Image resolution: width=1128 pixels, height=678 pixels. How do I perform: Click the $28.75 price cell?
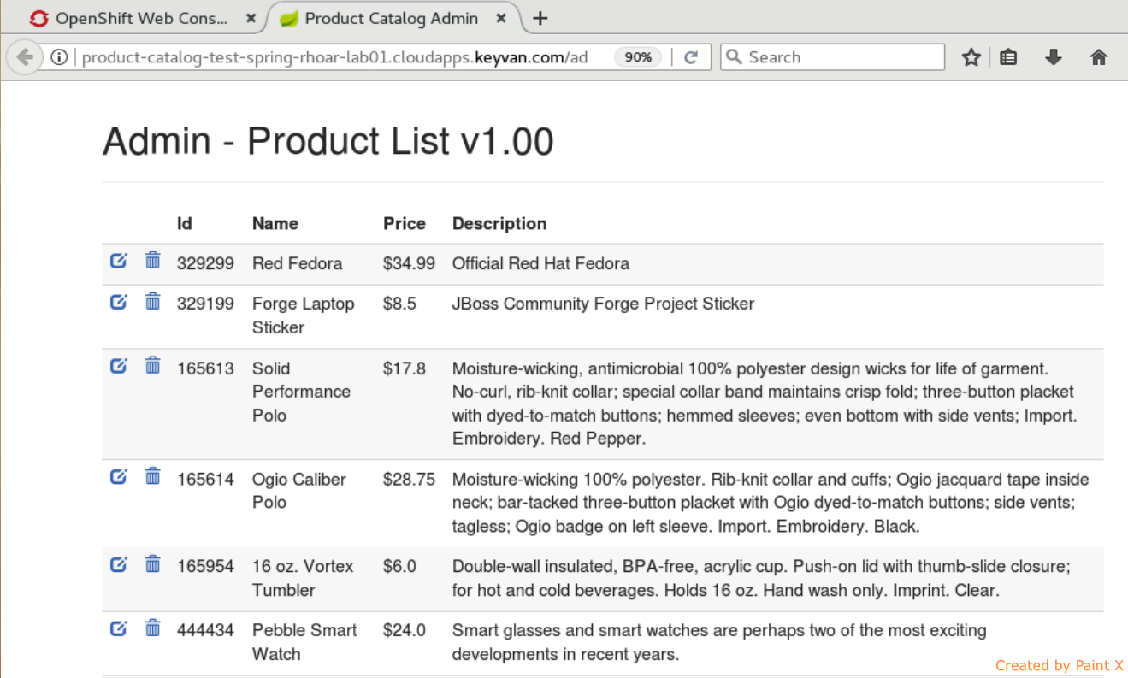pyautogui.click(x=409, y=479)
